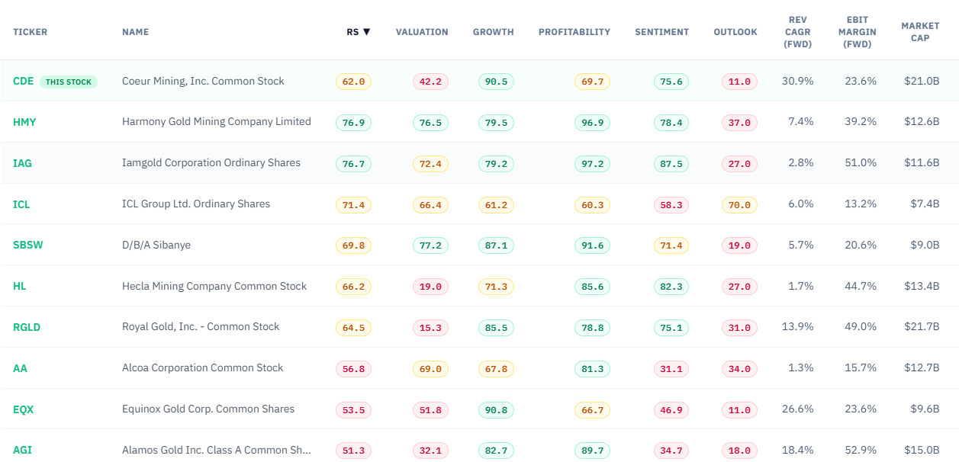Click AA RS score 56.8

click(x=353, y=369)
